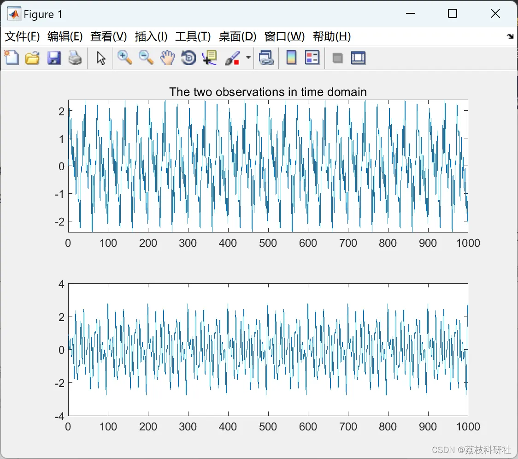The height and width of the screenshot is (459, 518).
Task: Select the Data Cursor tool
Action: coord(210,58)
